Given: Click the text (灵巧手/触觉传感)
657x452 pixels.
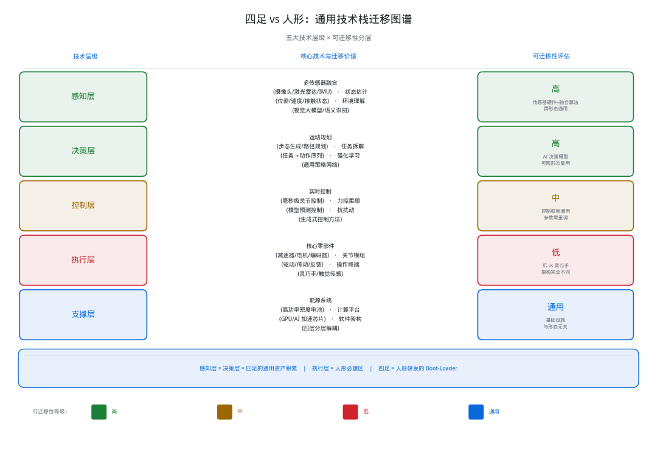Looking at the screenshot, I should pos(321,273).
